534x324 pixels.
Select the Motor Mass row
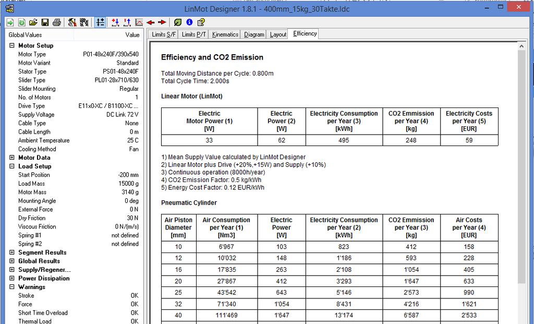click(x=74, y=192)
